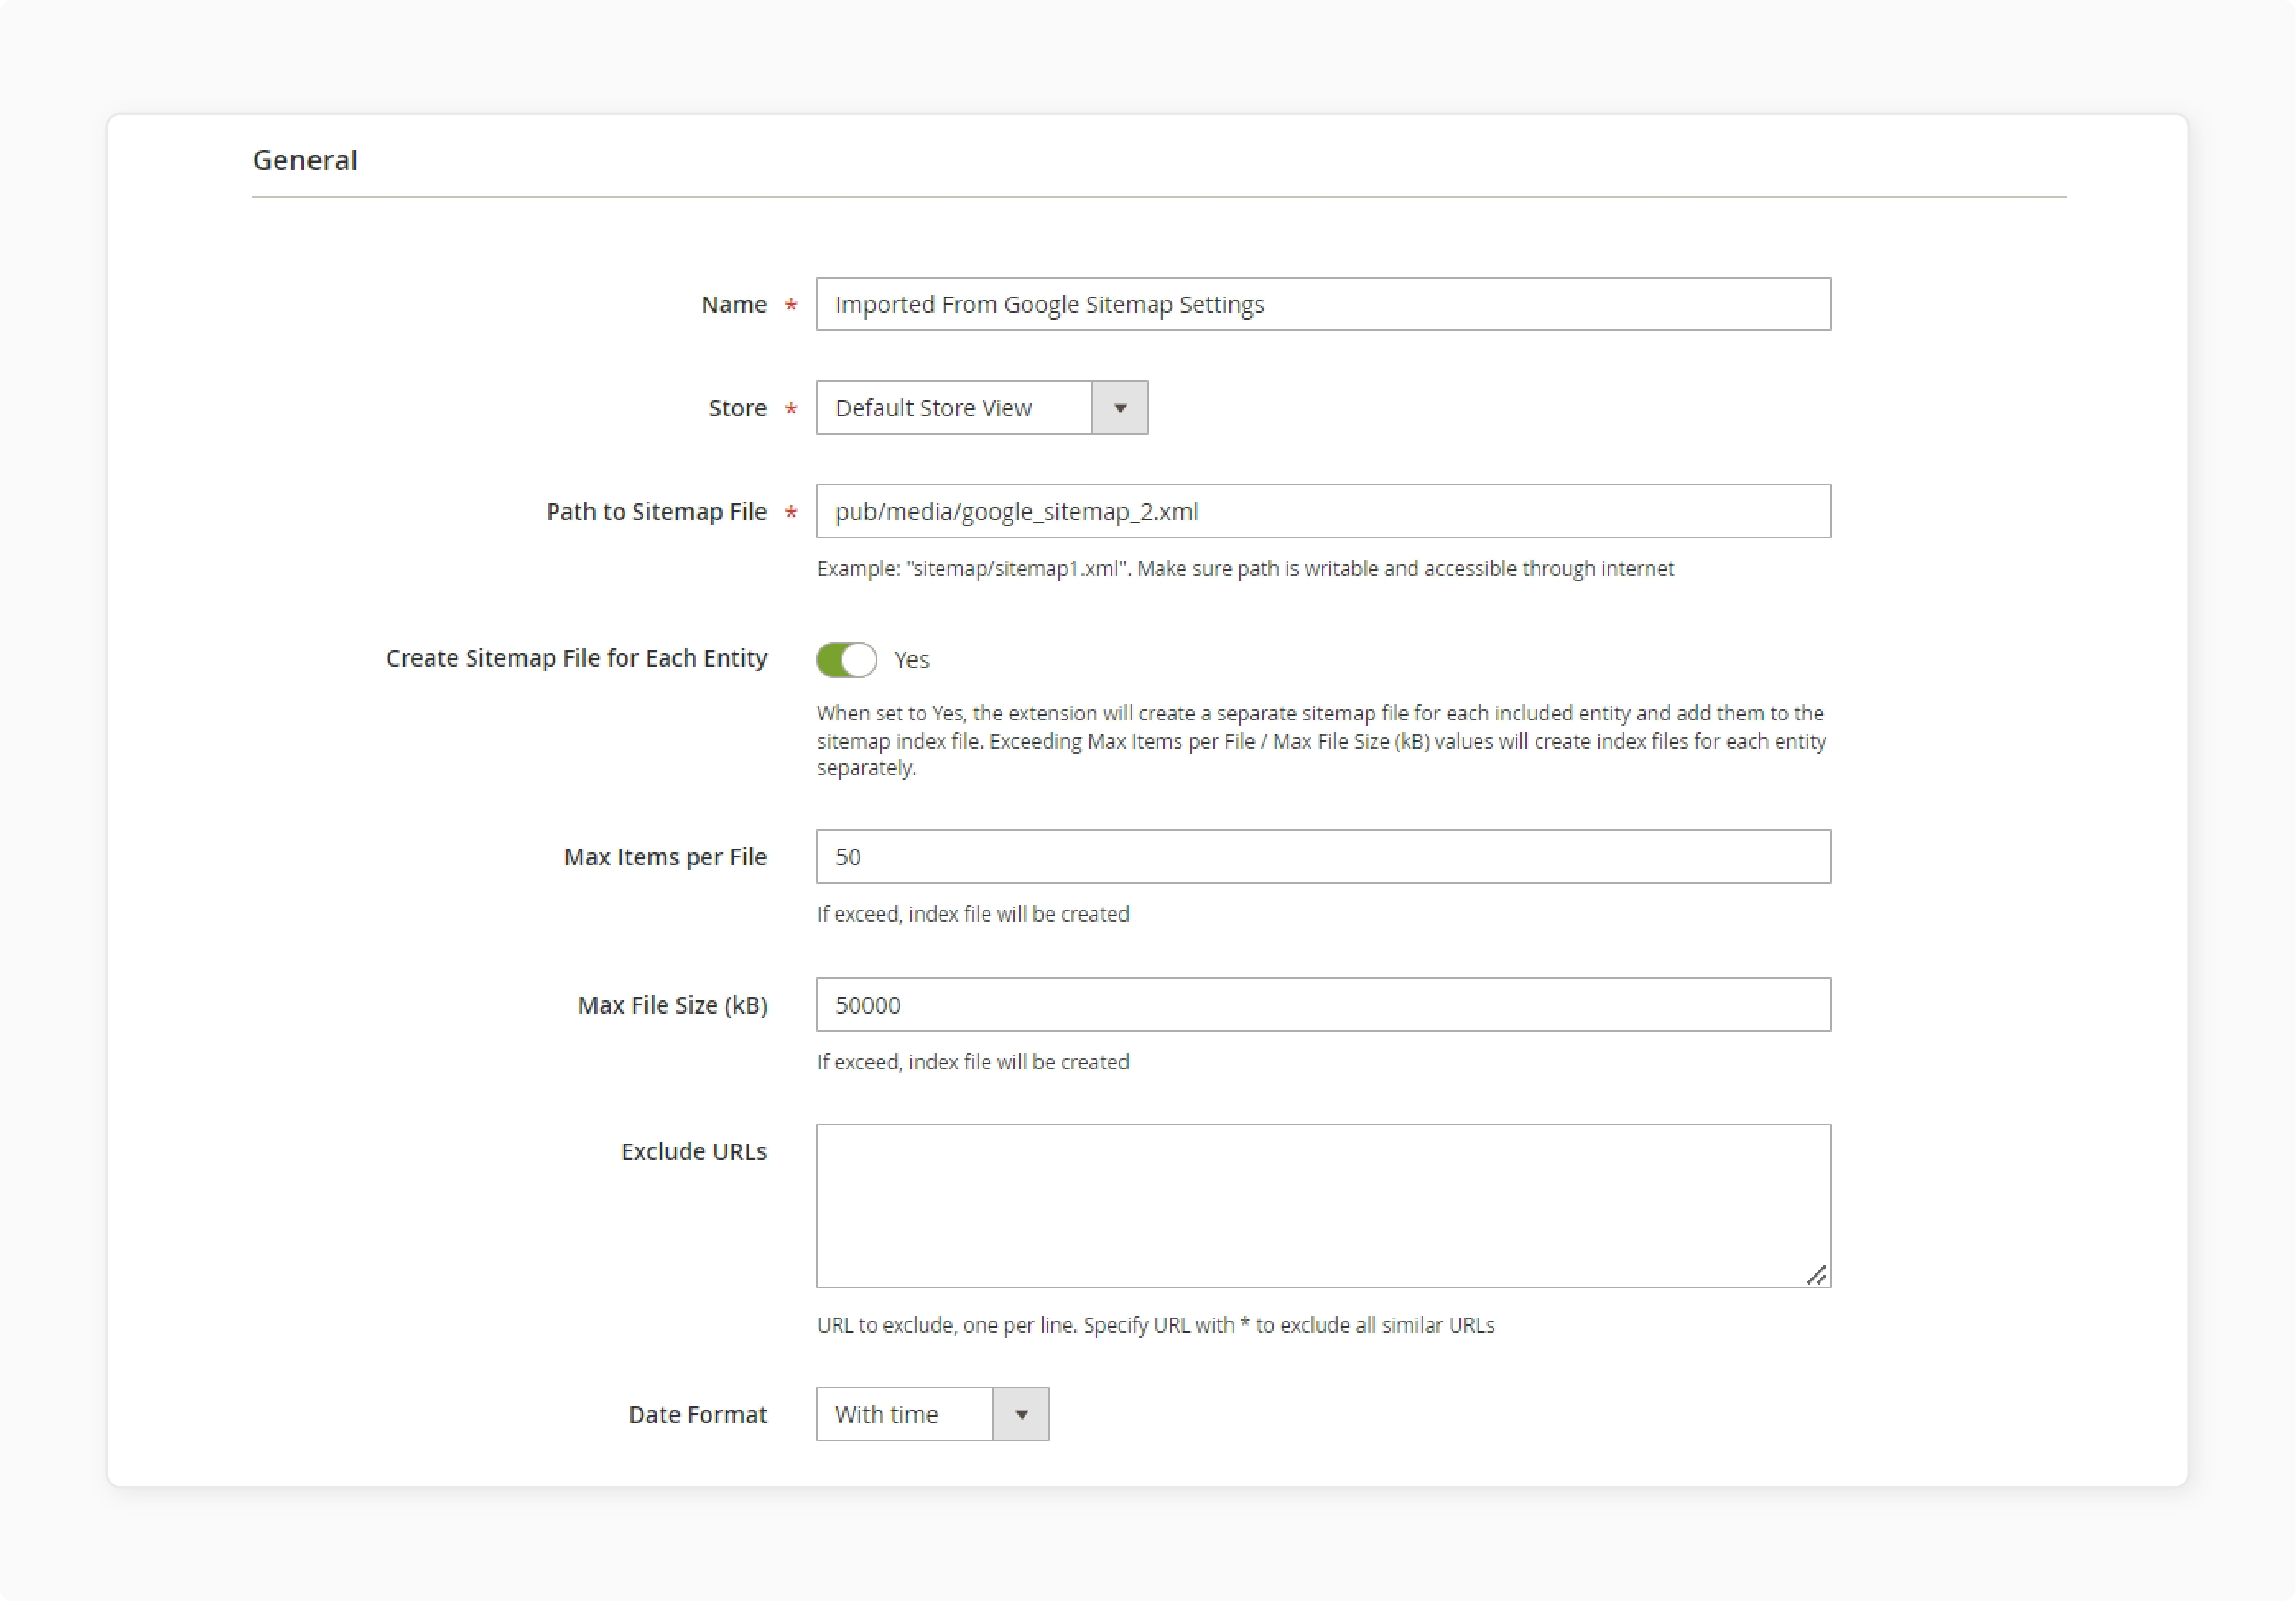
Task: Click the Name input field
Action: point(1323,304)
